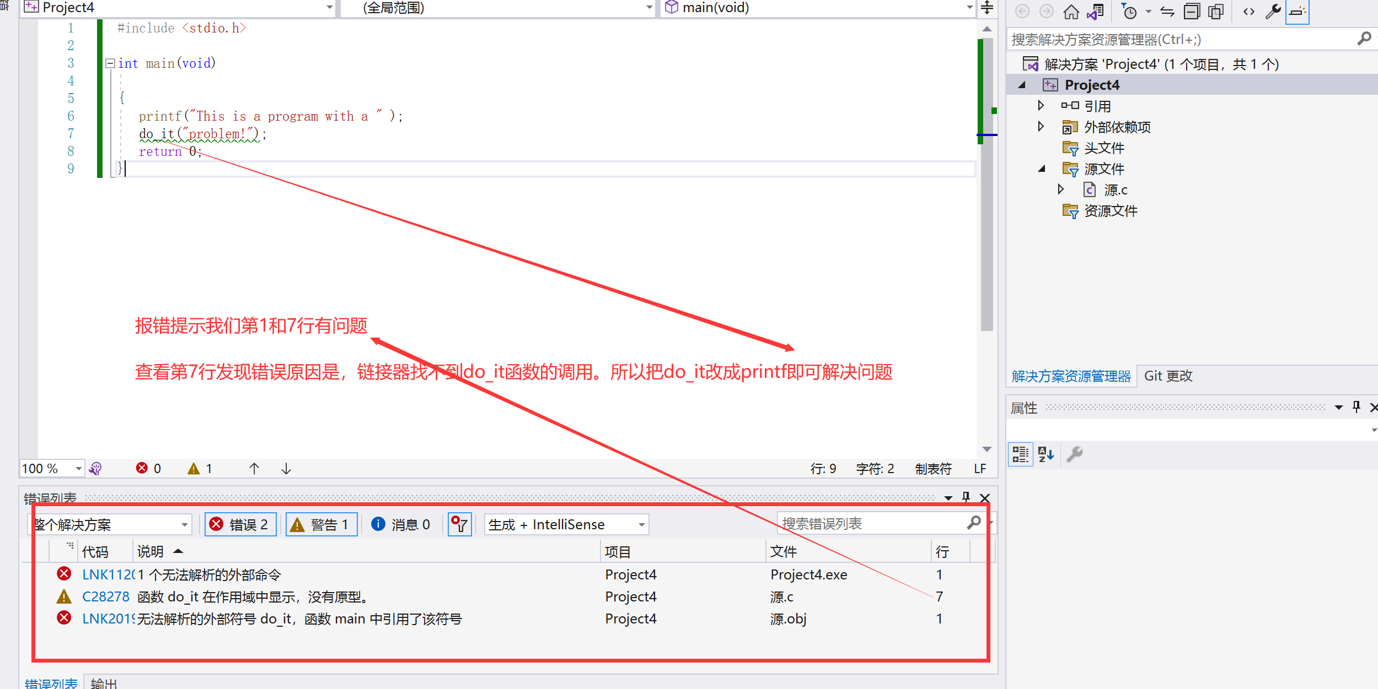
Task: Open C28278 warning code link
Action: (105, 596)
